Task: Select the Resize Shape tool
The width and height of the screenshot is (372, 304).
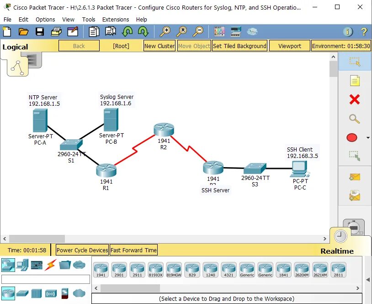Action: coord(355,156)
